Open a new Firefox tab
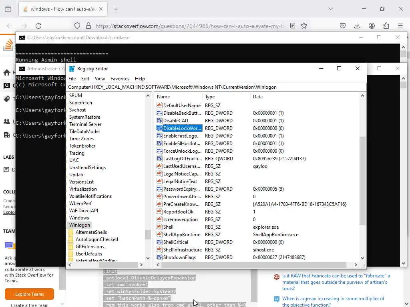 click(116, 9)
